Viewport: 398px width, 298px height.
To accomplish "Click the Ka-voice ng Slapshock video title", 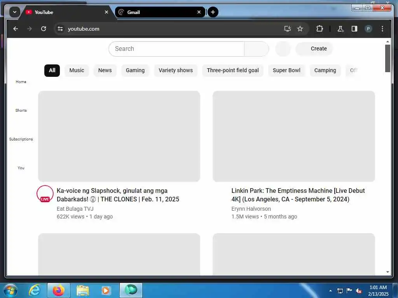I will (118, 195).
